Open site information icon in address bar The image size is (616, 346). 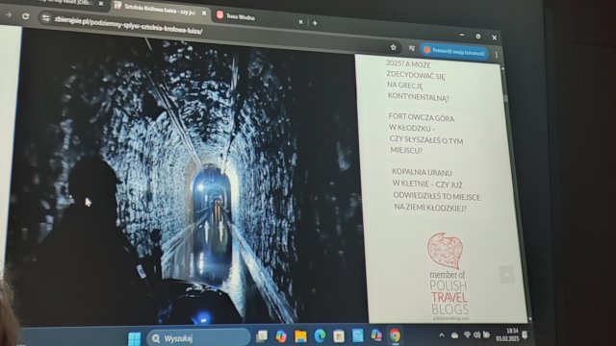coord(46,17)
